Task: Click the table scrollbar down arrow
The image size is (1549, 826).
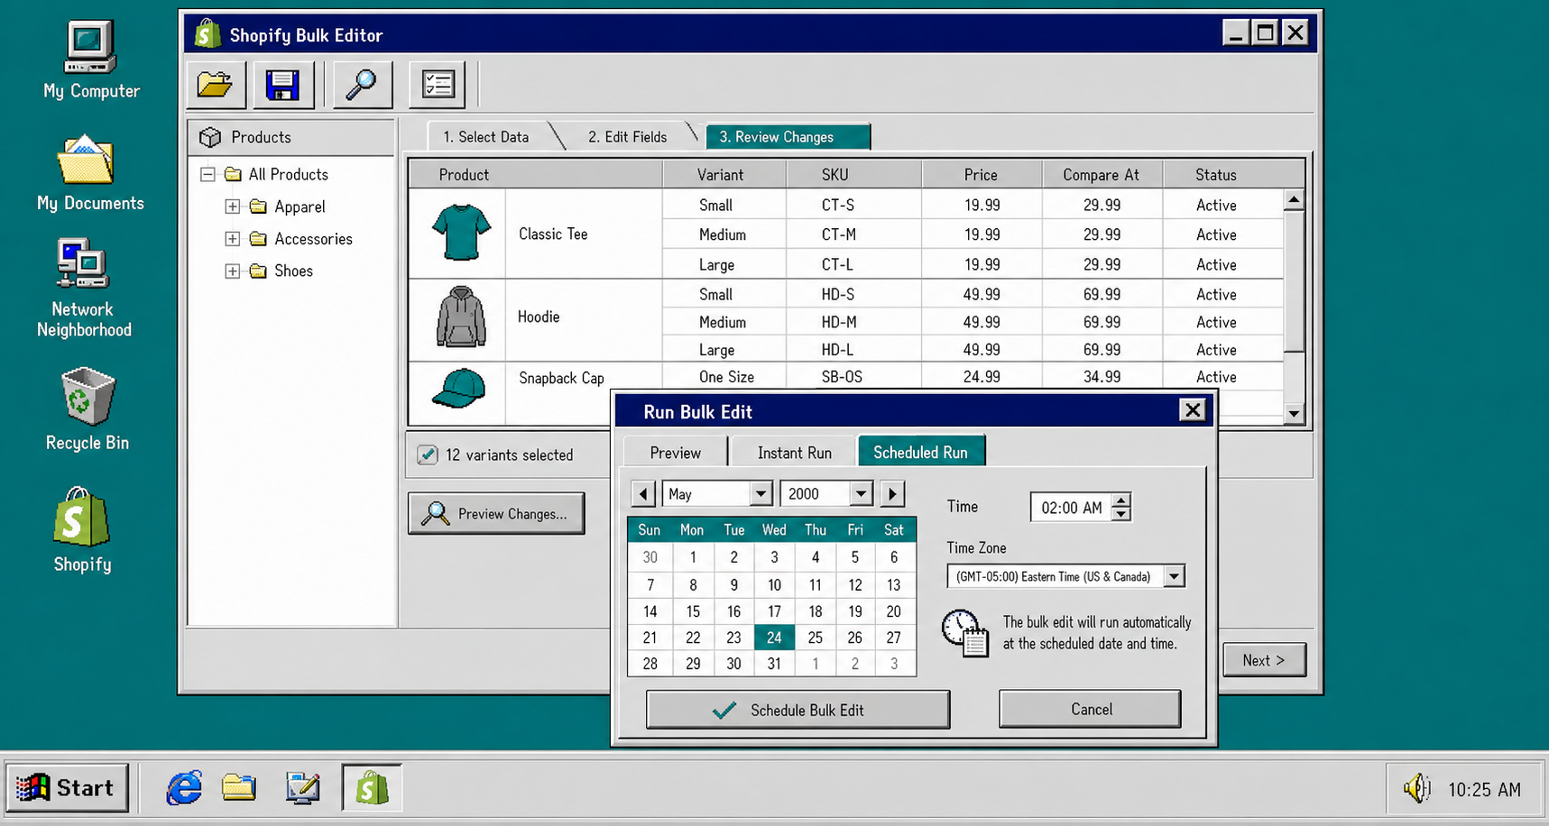Action: tap(1294, 414)
